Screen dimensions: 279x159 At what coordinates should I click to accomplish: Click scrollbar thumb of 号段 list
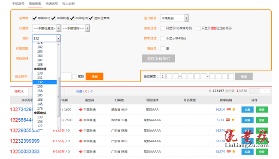pyautogui.click(x=58, y=97)
